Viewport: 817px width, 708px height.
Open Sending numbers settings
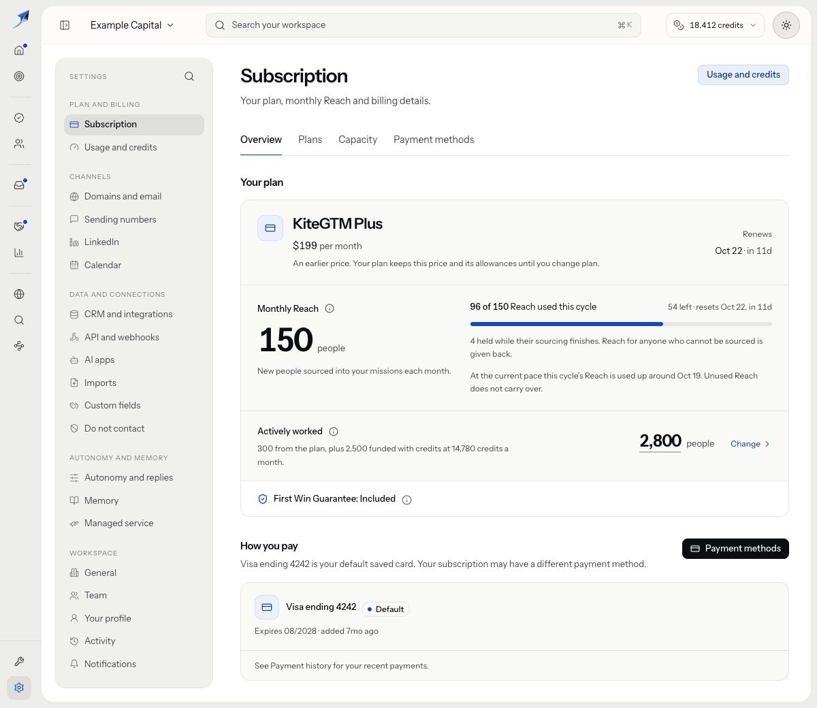point(134,220)
